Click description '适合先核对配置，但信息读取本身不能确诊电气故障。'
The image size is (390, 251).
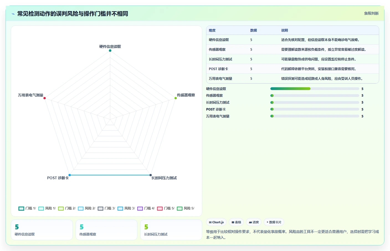click(321, 40)
